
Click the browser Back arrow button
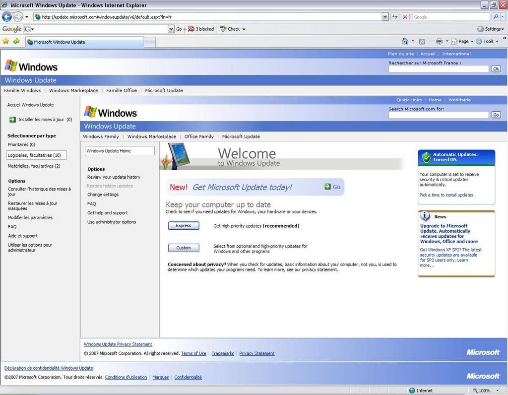(x=7, y=17)
